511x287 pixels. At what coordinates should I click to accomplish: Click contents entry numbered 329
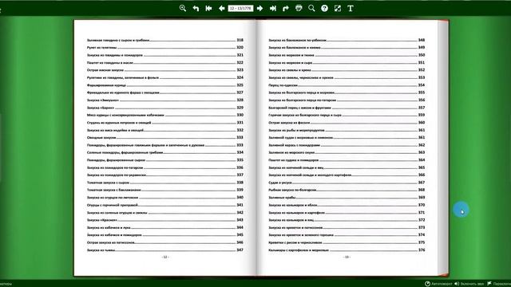(x=165, y=108)
